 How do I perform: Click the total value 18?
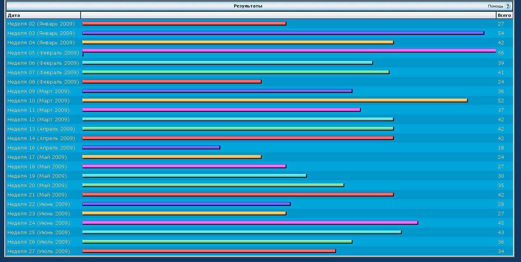(x=501, y=148)
